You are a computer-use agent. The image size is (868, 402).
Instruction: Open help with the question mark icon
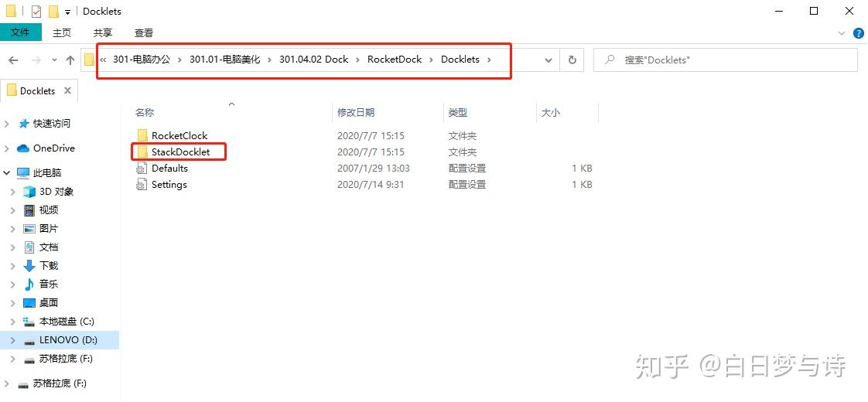tap(857, 33)
